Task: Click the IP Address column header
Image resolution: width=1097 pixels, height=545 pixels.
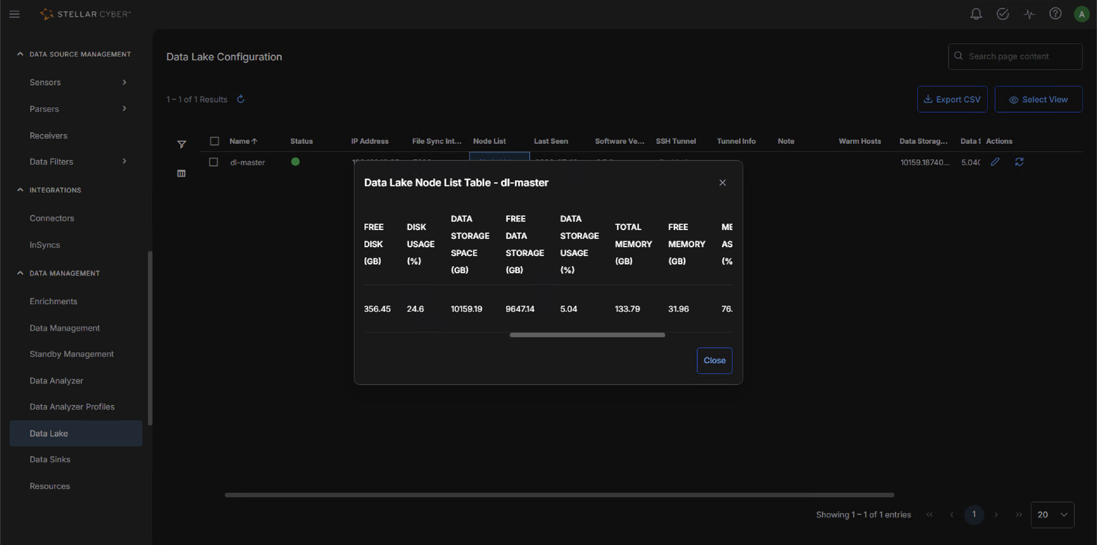Action: click(370, 141)
